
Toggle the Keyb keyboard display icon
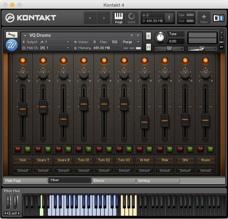pos(119,18)
